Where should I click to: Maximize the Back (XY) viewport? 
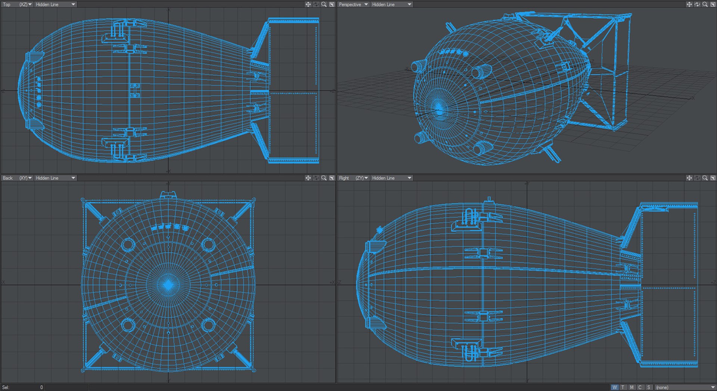(x=332, y=178)
